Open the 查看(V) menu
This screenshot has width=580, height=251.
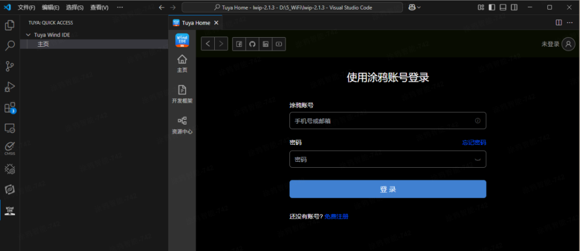(99, 8)
